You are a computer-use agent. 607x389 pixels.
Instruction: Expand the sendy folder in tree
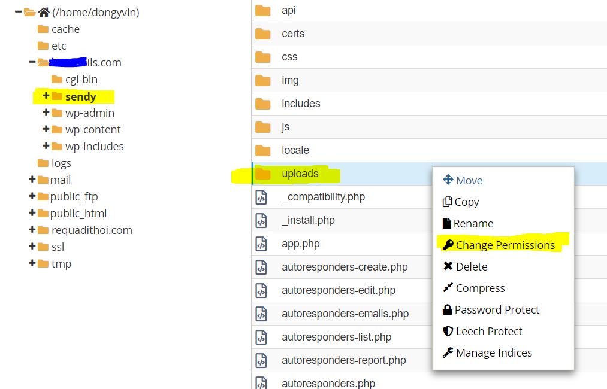(x=46, y=96)
